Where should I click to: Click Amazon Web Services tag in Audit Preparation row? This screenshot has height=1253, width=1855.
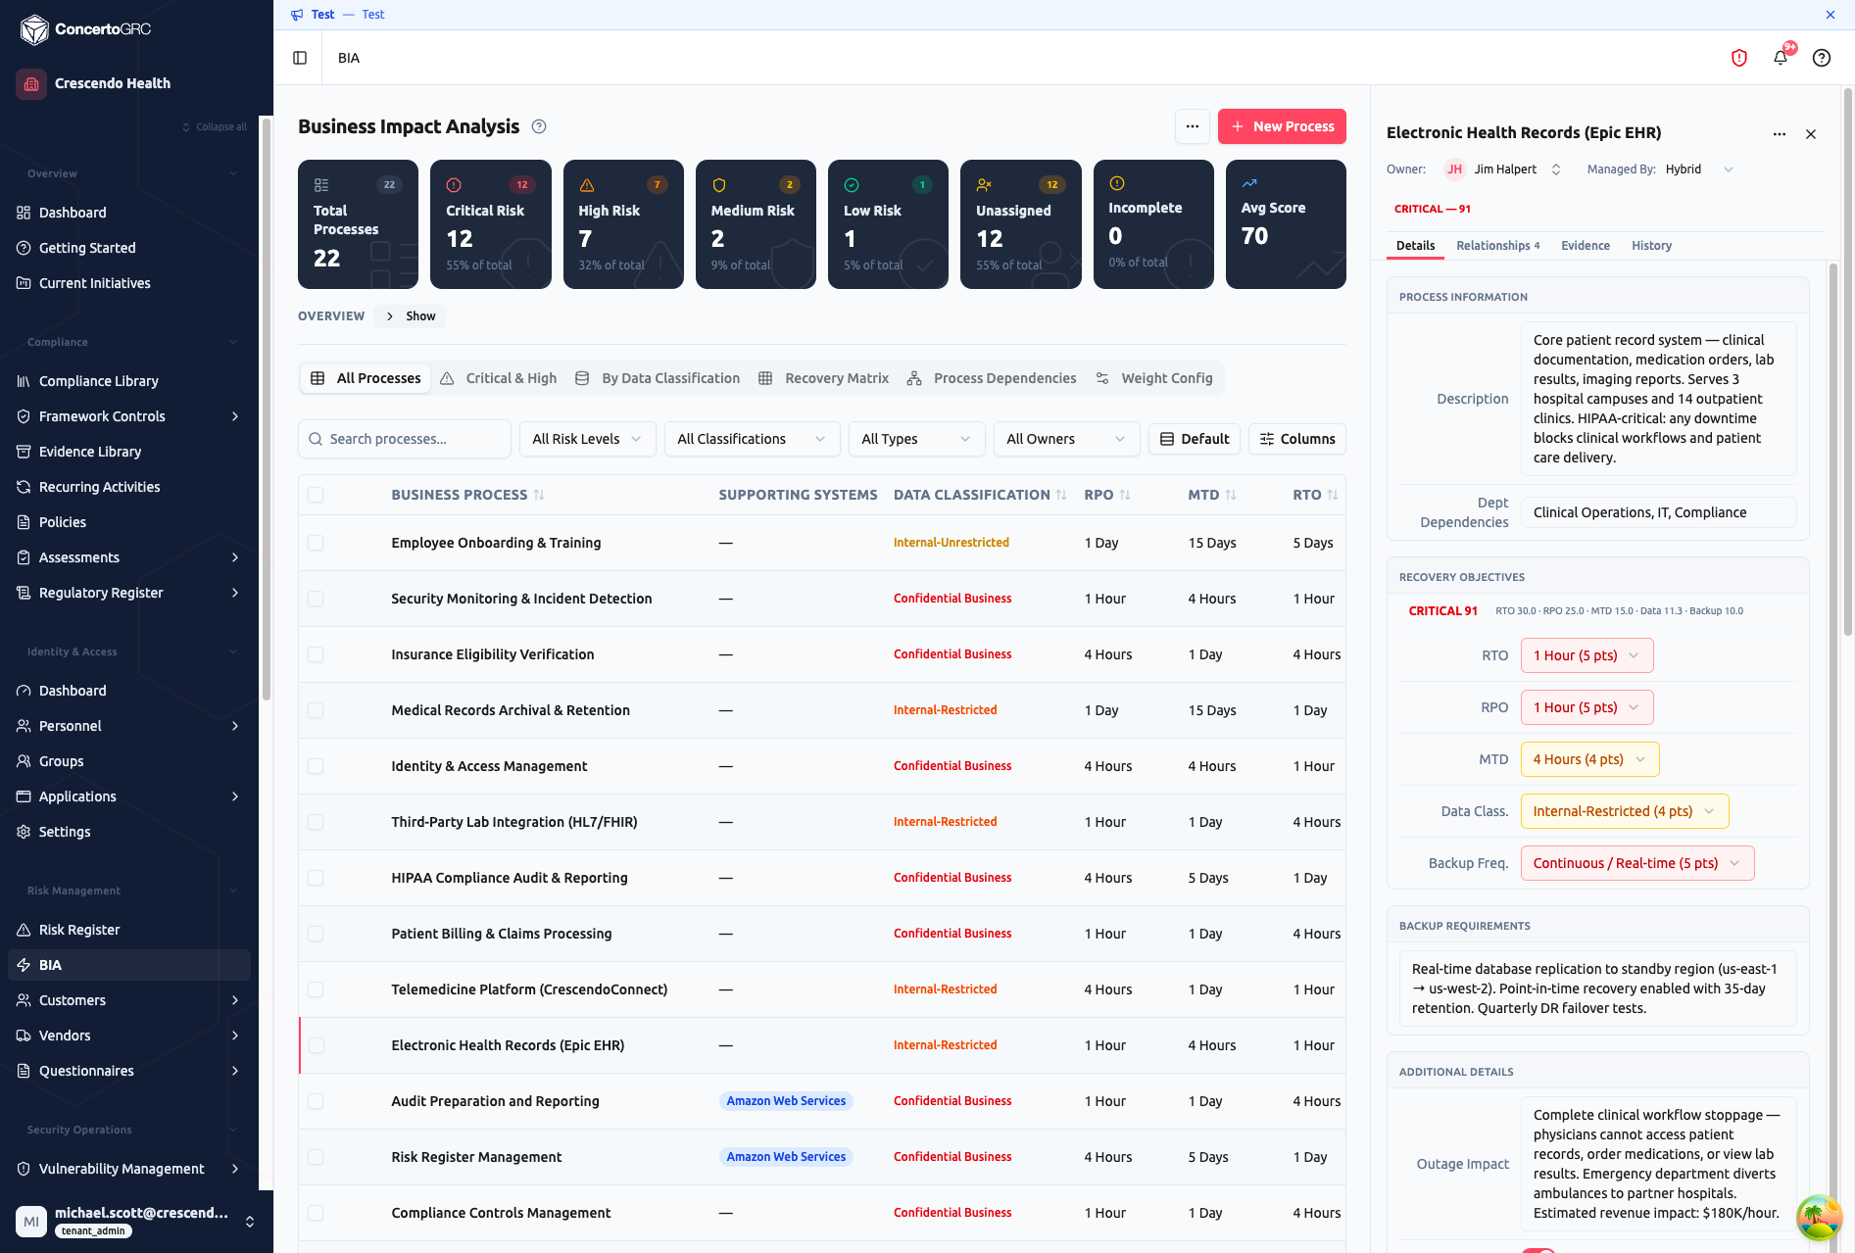pyautogui.click(x=786, y=1101)
